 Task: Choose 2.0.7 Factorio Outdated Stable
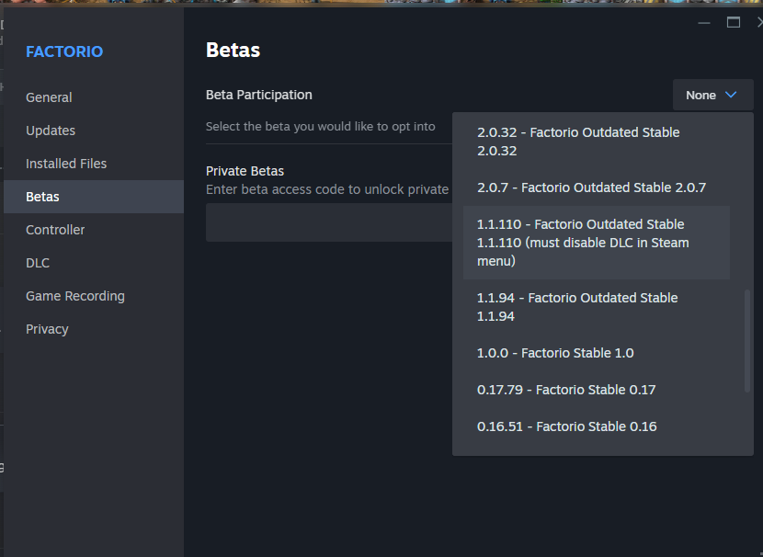tap(596, 188)
